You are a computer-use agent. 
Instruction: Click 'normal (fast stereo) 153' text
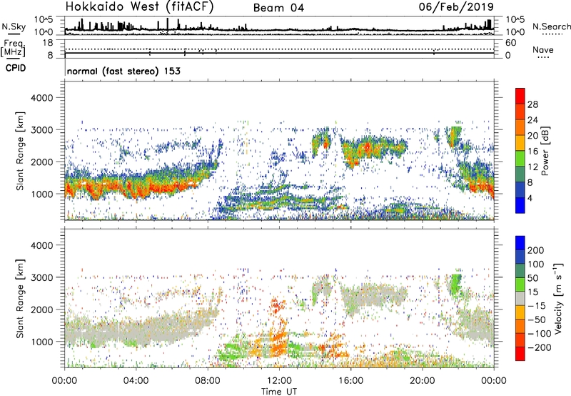coord(123,71)
